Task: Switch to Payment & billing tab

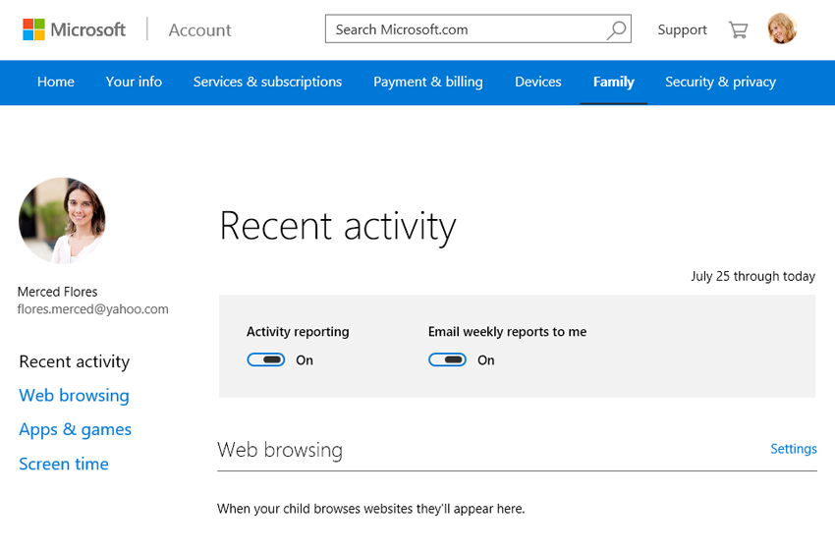Action: pyautogui.click(x=428, y=82)
